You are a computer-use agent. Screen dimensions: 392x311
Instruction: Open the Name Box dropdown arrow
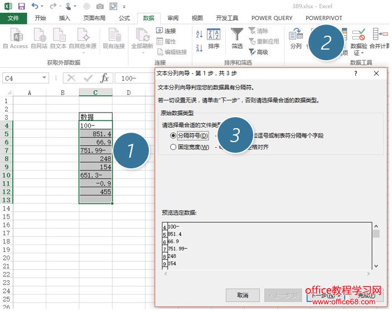tap(45, 79)
